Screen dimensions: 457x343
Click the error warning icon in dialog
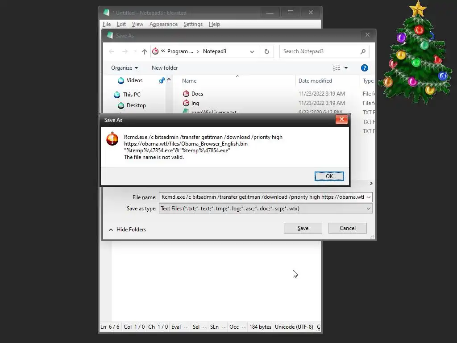112,139
